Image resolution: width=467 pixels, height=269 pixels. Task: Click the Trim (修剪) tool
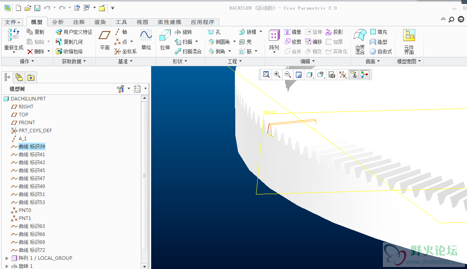(x=292, y=42)
